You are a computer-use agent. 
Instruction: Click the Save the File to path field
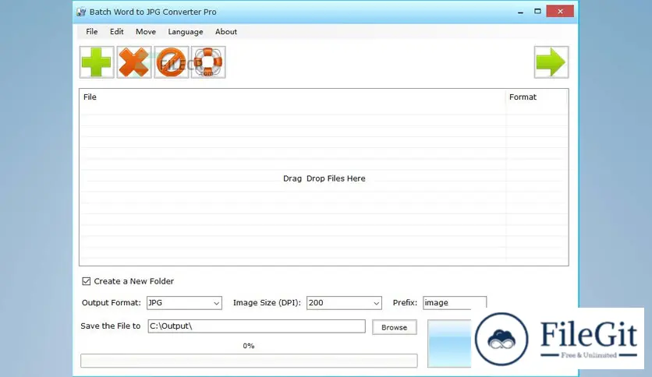(256, 326)
